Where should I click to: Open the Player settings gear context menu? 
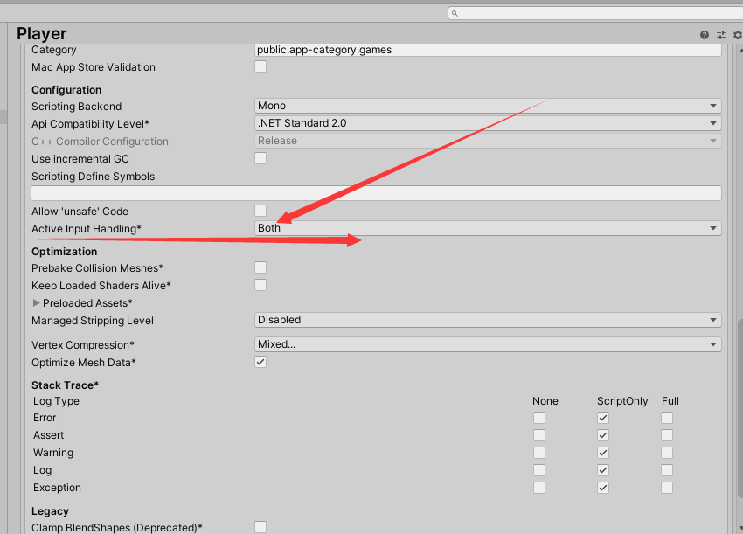click(736, 34)
